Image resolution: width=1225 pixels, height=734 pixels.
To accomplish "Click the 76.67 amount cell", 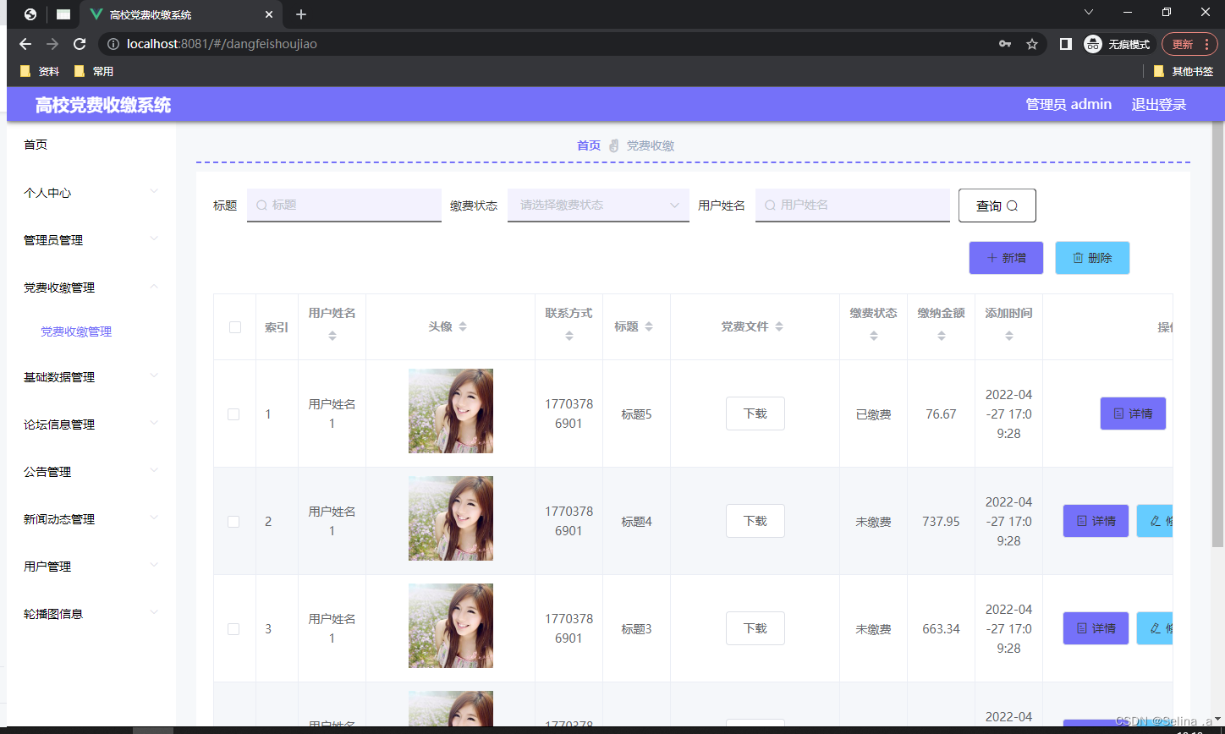I will tap(941, 414).
